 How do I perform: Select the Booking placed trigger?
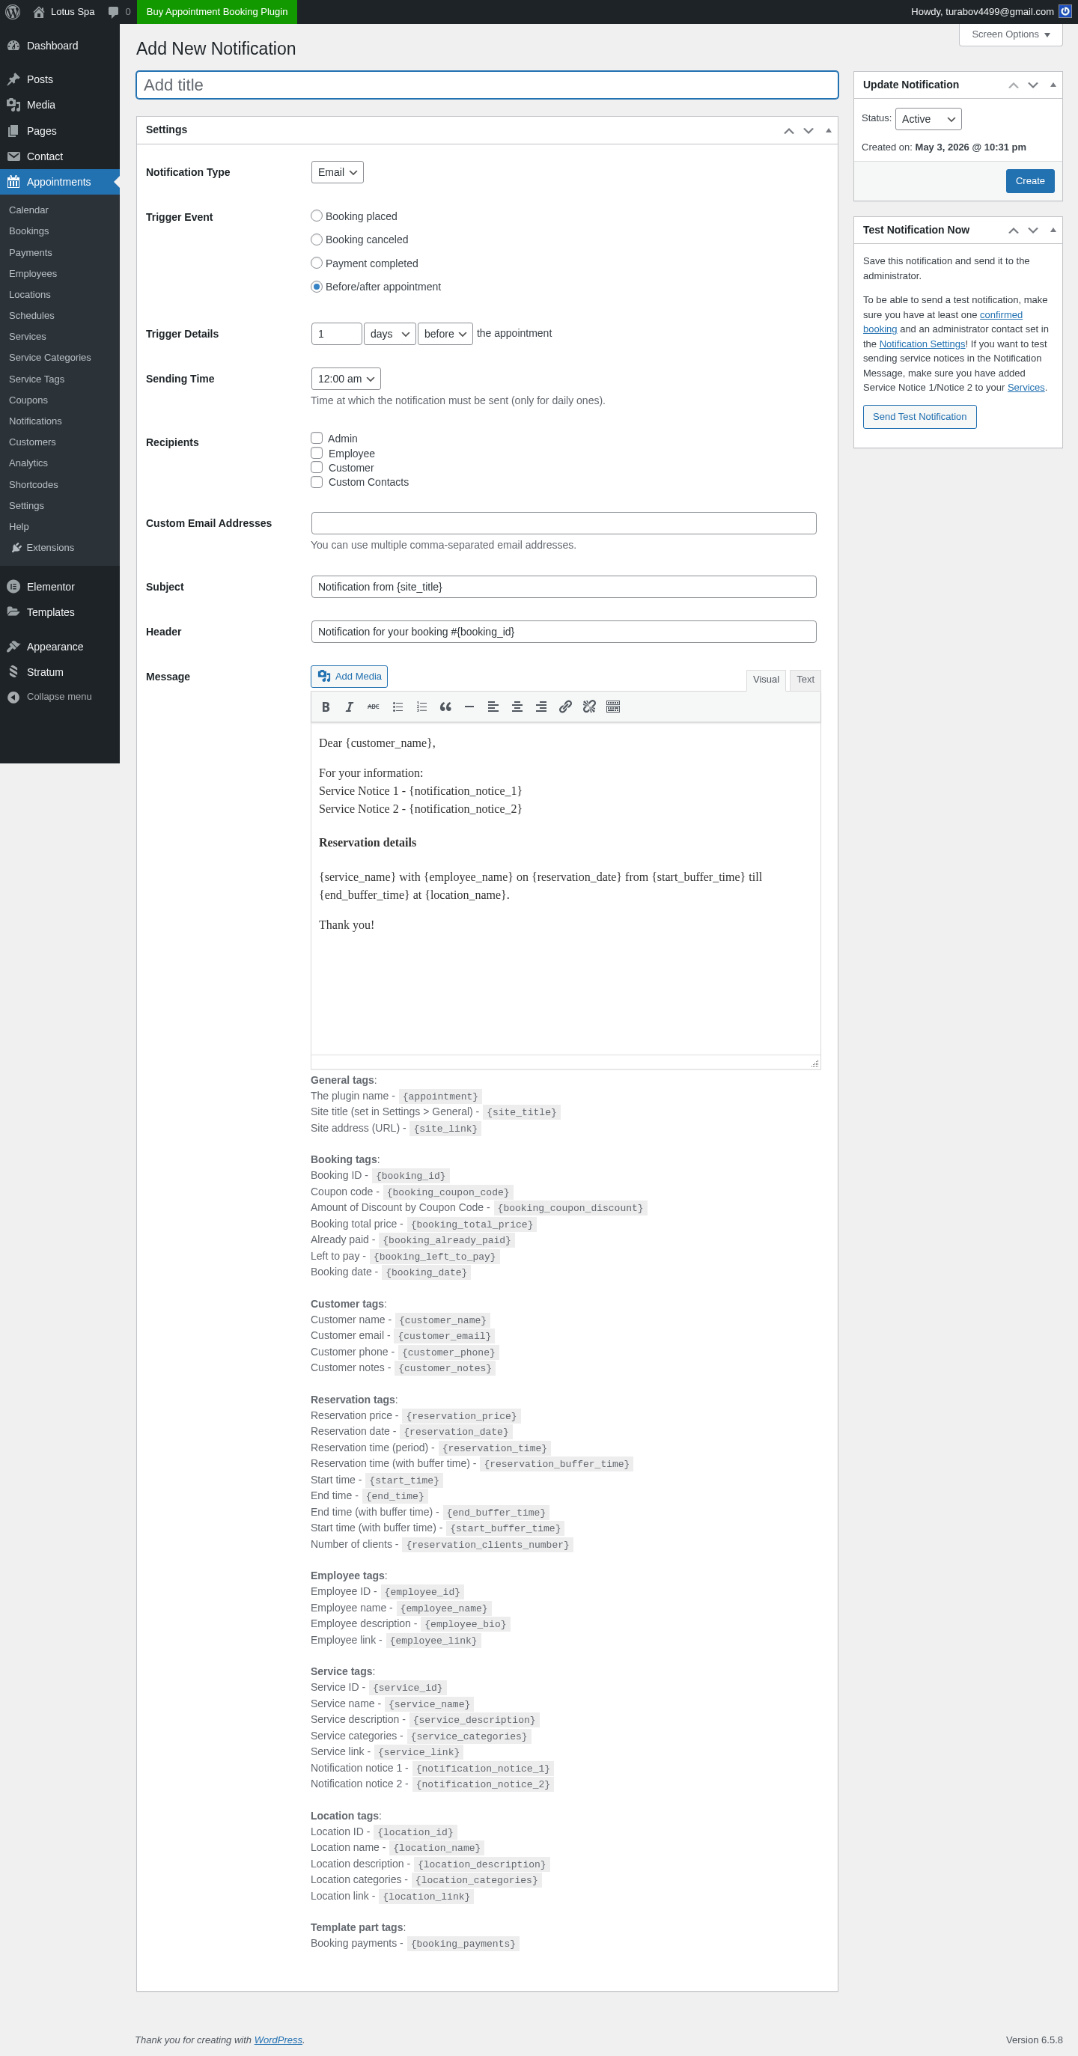click(317, 216)
